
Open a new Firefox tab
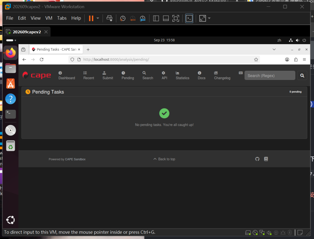88,49
